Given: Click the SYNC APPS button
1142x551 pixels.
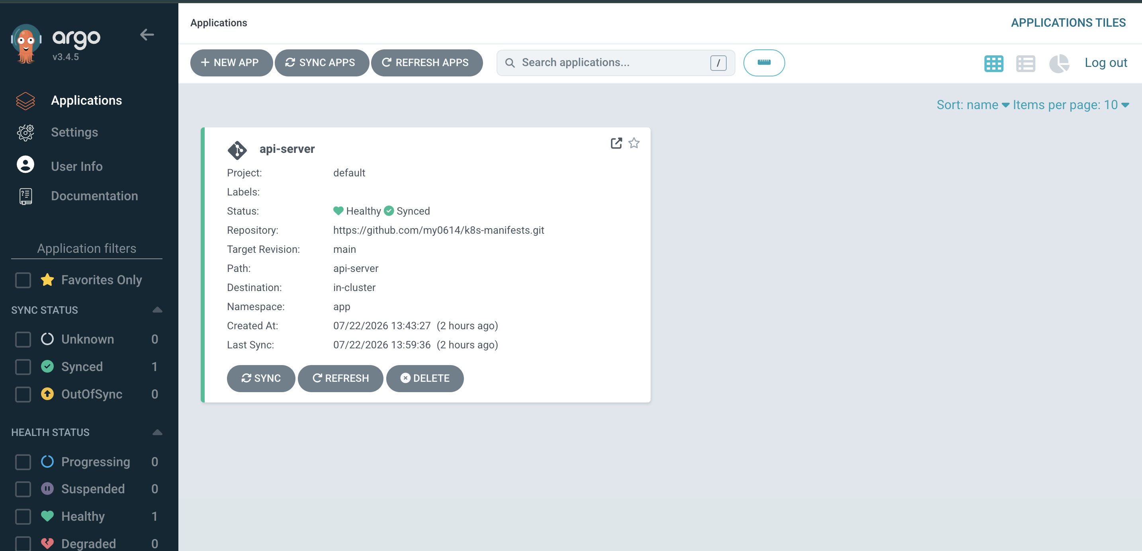Looking at the screenshot, I should click(x=321, y=63).
